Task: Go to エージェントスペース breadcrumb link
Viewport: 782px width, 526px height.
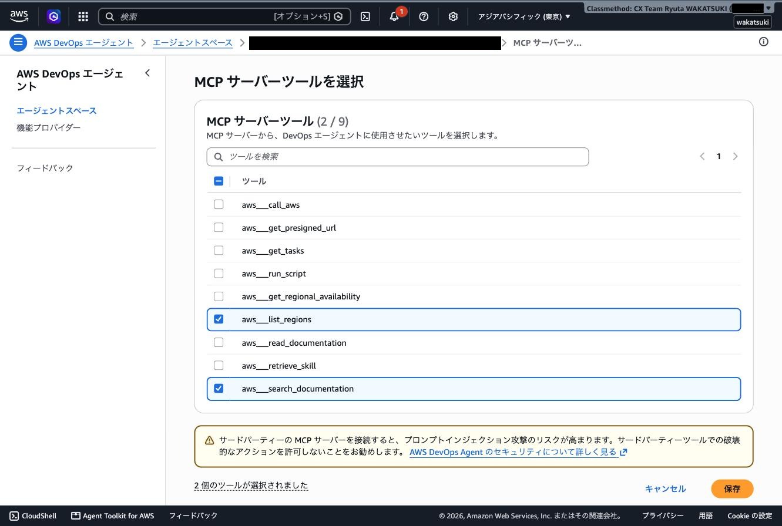Action: tap(193, 43)
